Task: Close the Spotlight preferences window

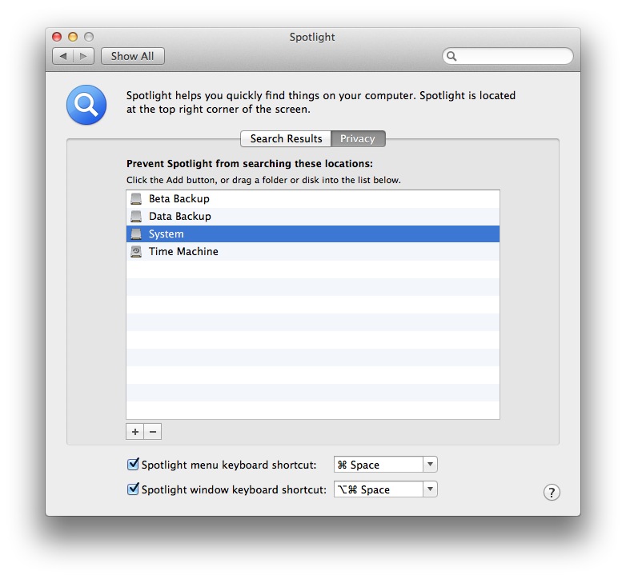Action: click(57, 37)
